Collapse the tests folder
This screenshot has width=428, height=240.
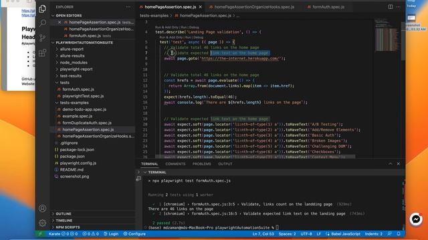[93, 83]
